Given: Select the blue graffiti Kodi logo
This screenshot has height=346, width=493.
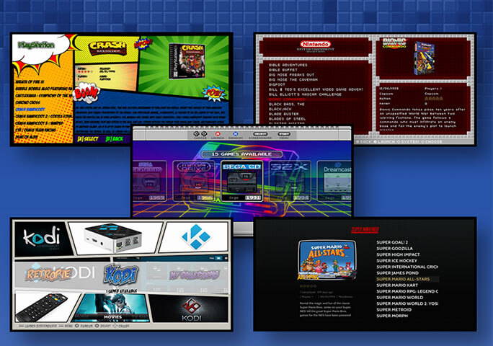Looking at the screenshot, I should tap(121, 275).
